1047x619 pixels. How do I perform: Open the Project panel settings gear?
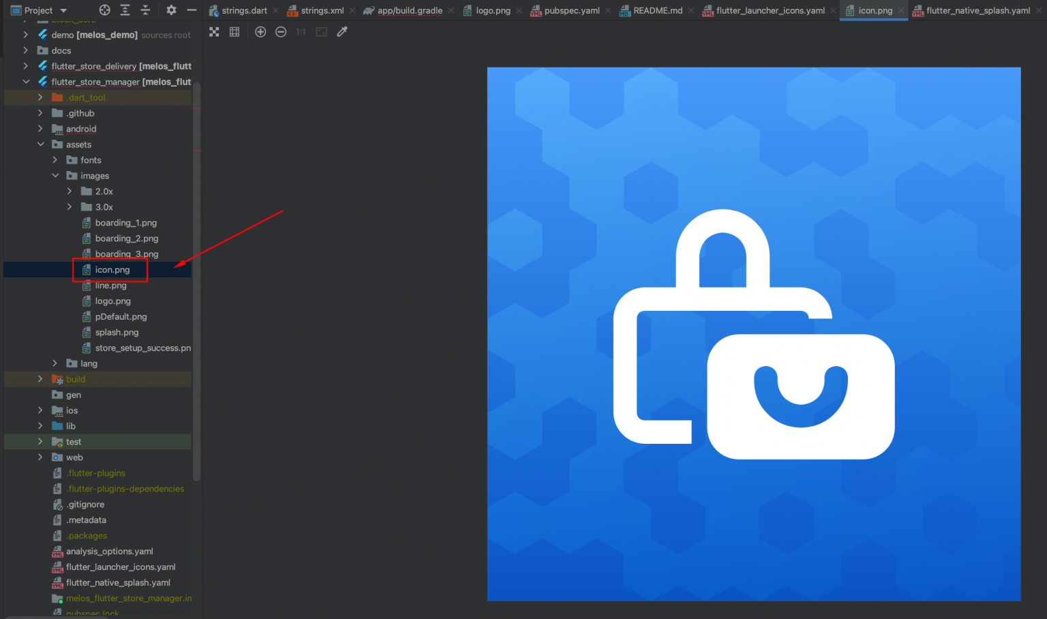click(x=171, y=10)
